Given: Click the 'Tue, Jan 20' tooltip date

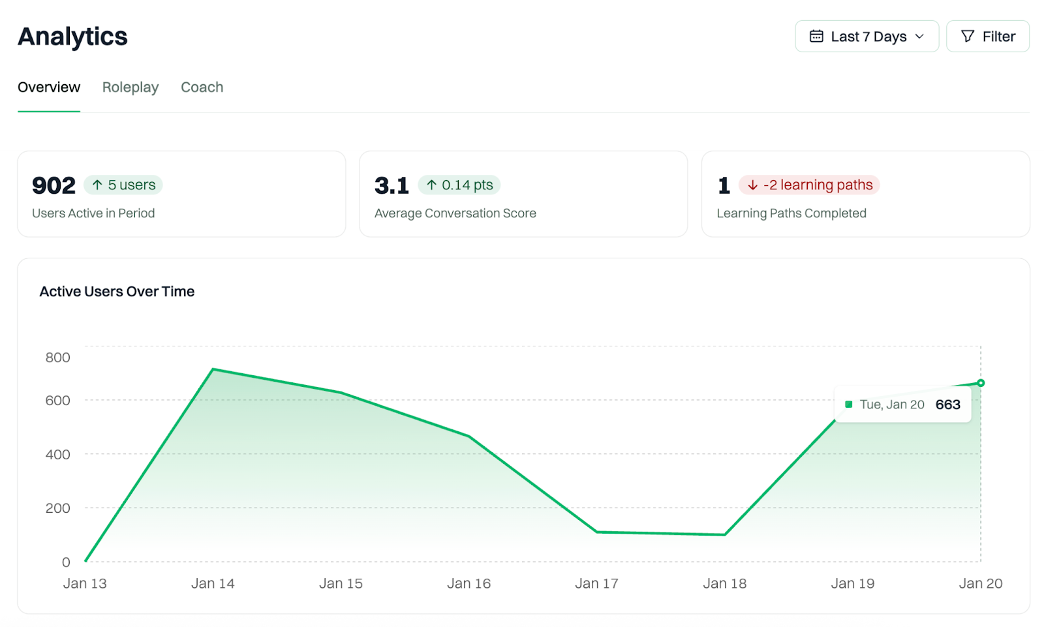Looking at the screenshot, I should (x=892, y=405).
